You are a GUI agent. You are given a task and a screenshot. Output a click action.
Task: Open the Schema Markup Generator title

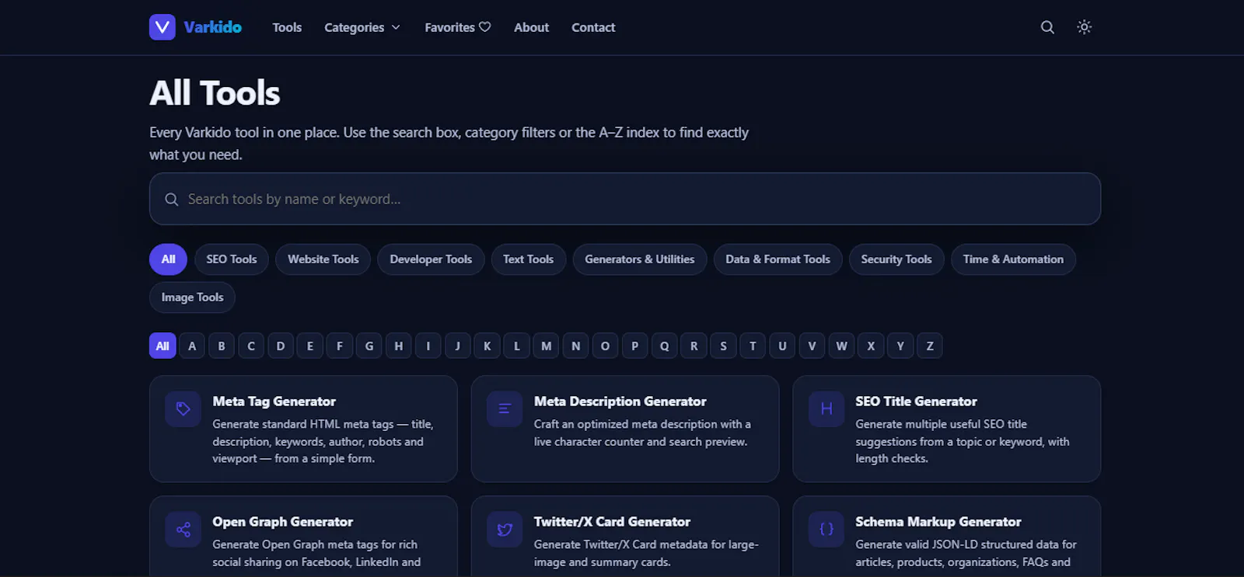coord(938,522)
